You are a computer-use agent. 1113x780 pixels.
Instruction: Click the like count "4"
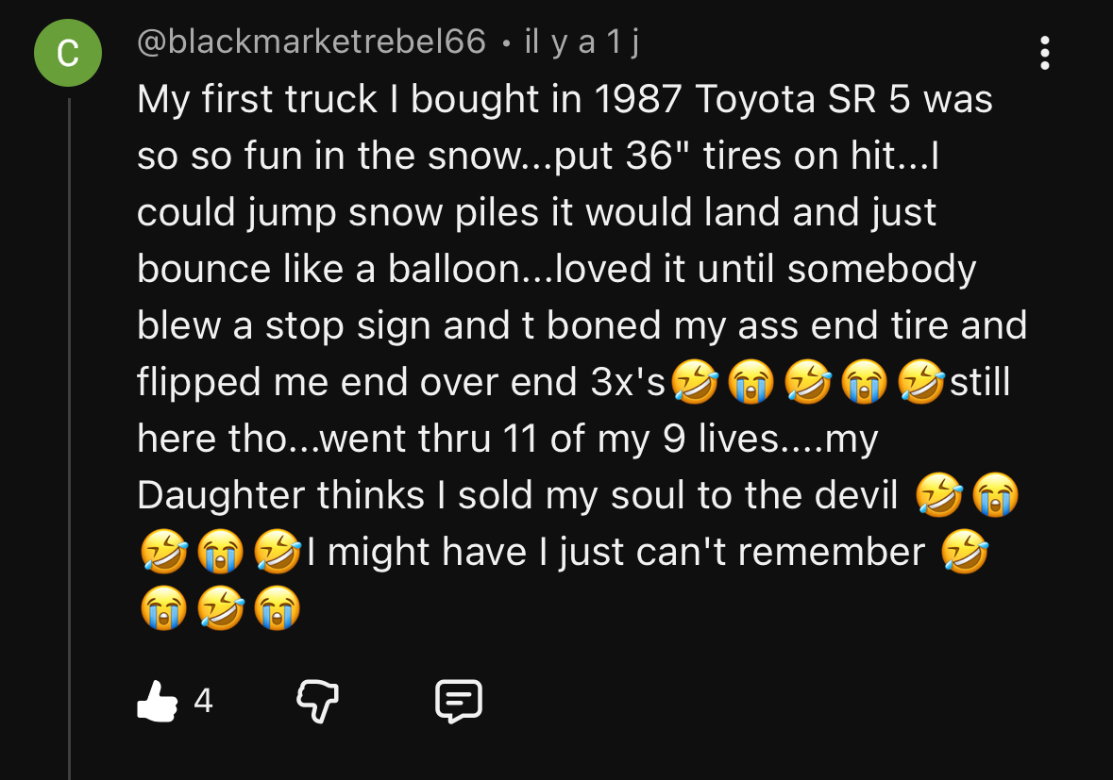(x=203, y=702)
